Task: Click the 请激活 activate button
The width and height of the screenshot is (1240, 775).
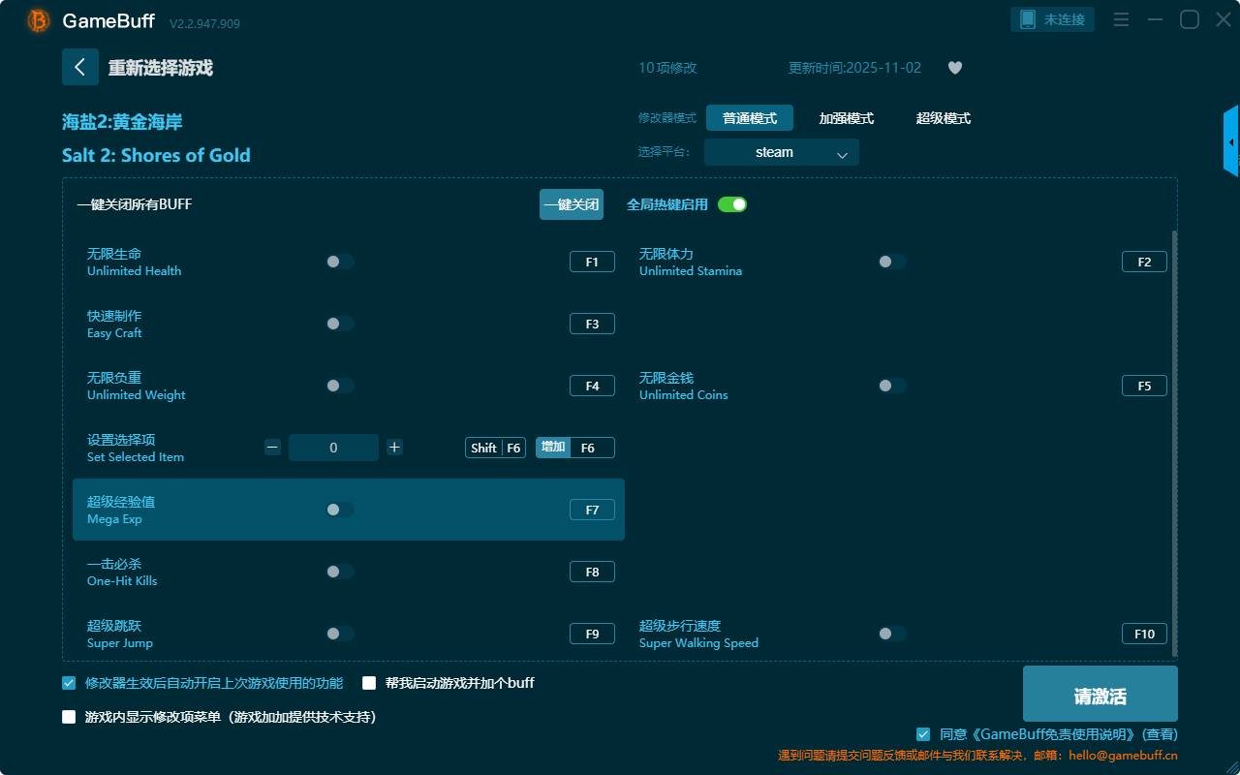Action: point(1100,694)
